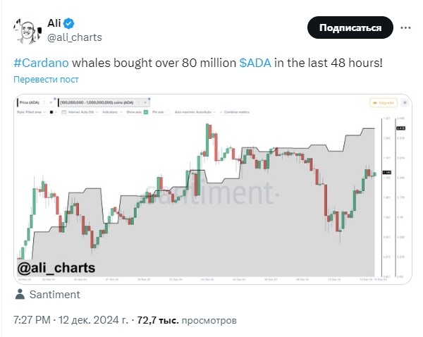
Task: Expand the Style: Filled area dropdown
Action: [x=31, y=112]
